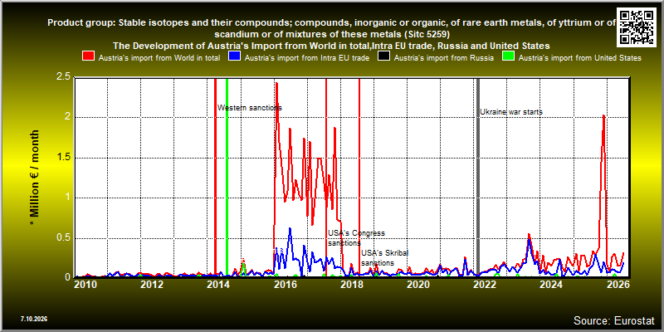The height and width of the screenshot is (332, 664).
Task: Click the 'Product group: Stable isotopes' title line
Action: click(x=332, y=23)
